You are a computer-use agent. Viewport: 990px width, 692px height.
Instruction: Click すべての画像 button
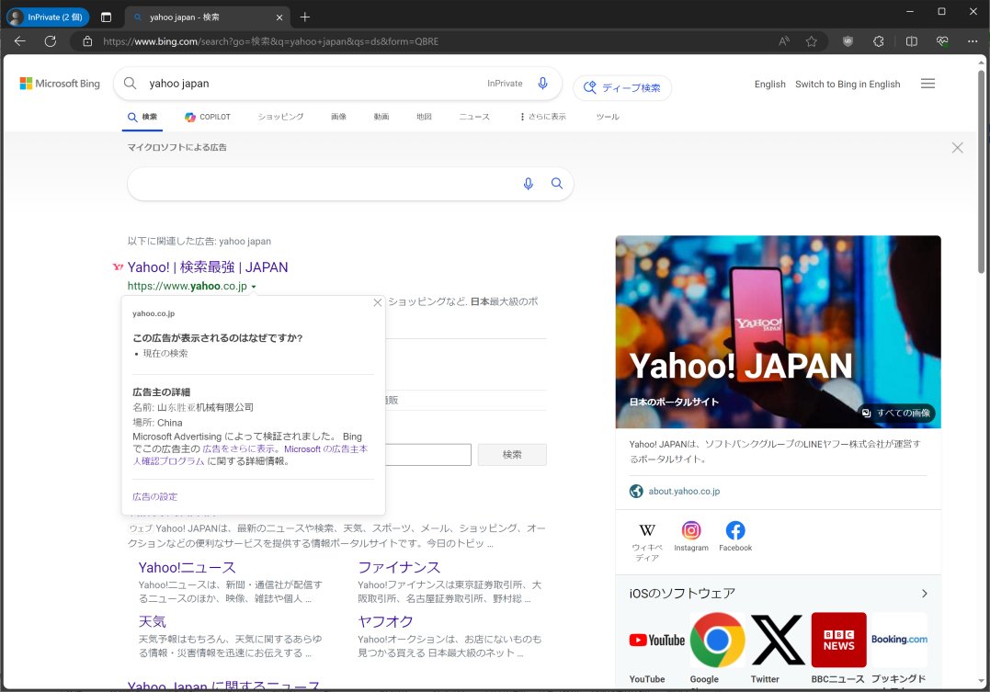point(896,413)
